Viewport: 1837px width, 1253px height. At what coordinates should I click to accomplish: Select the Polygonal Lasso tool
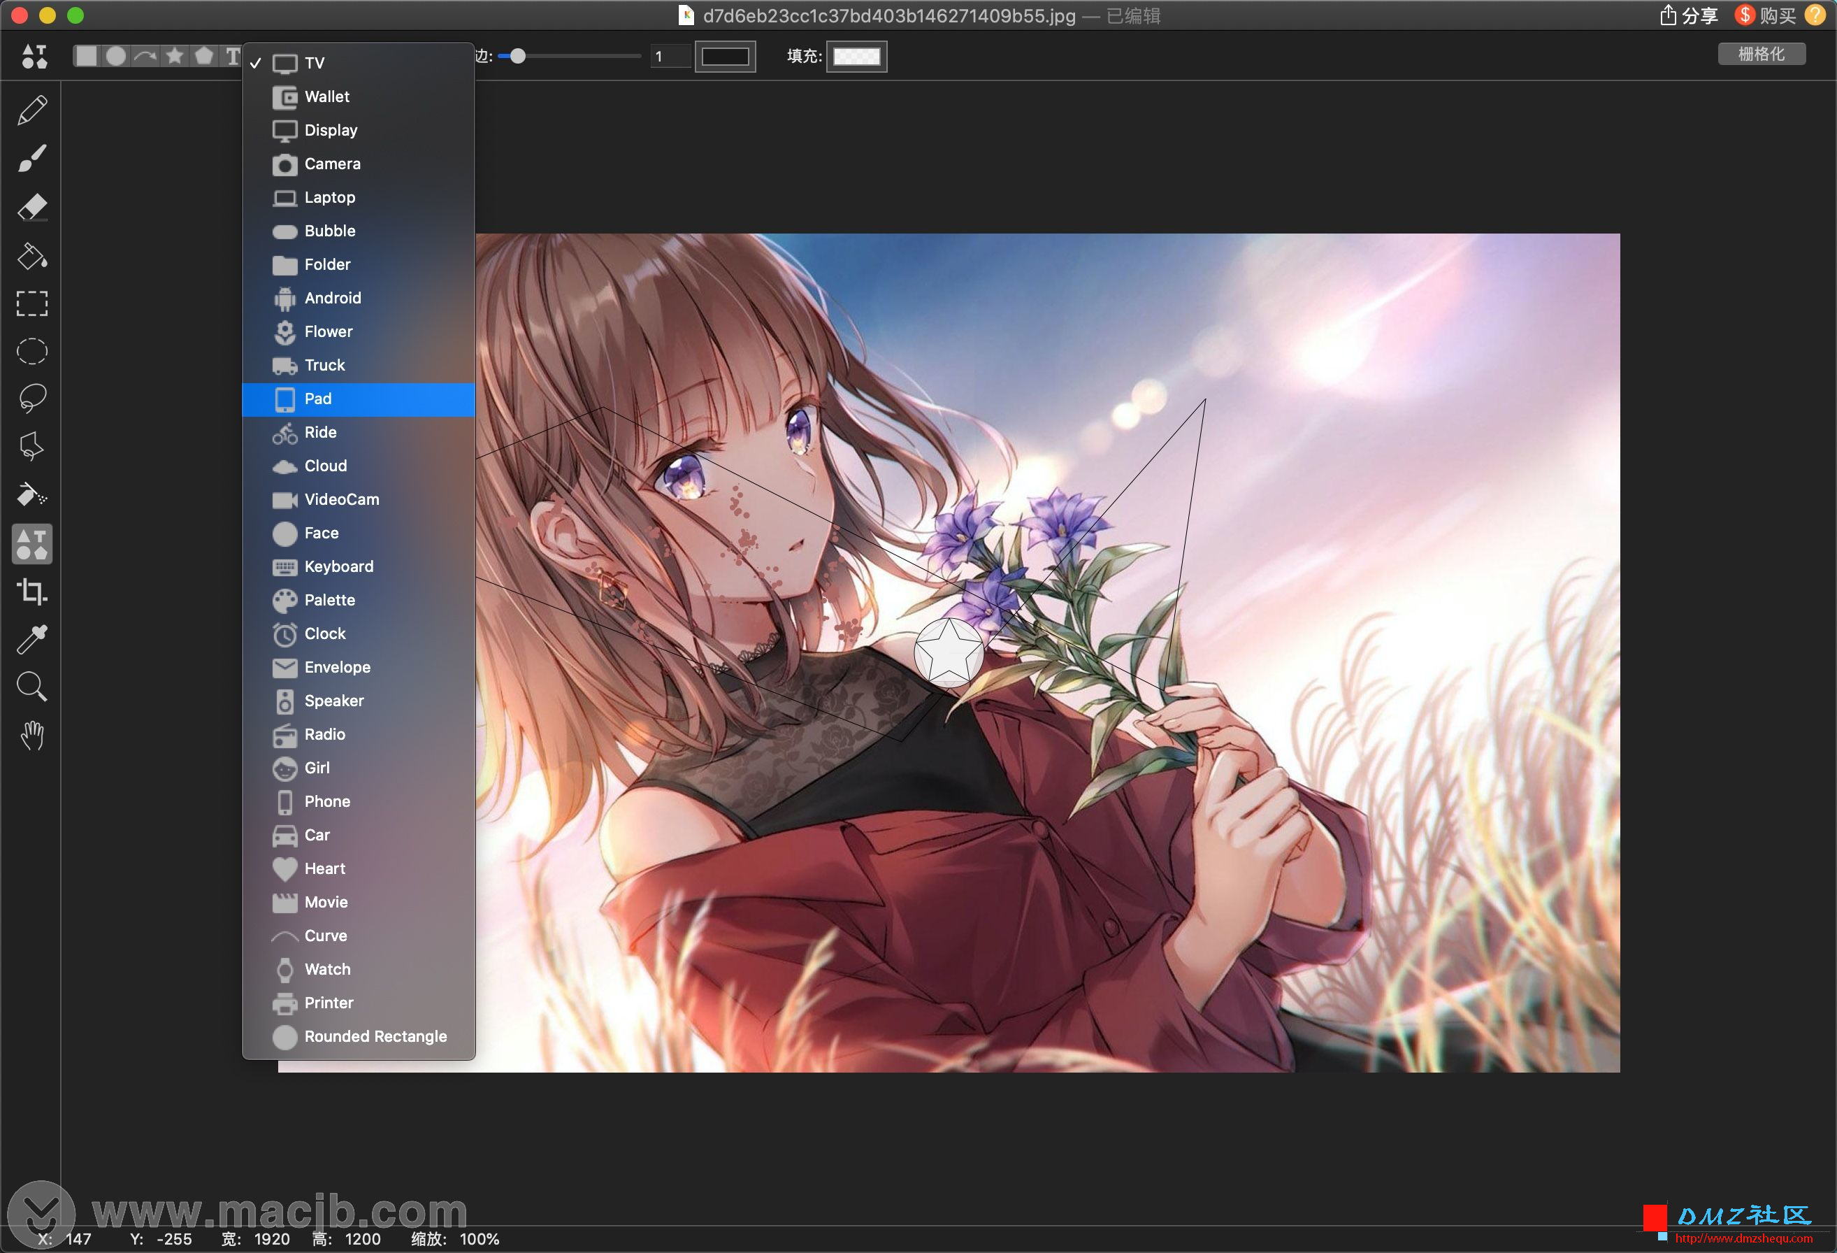tap(31, 447)
